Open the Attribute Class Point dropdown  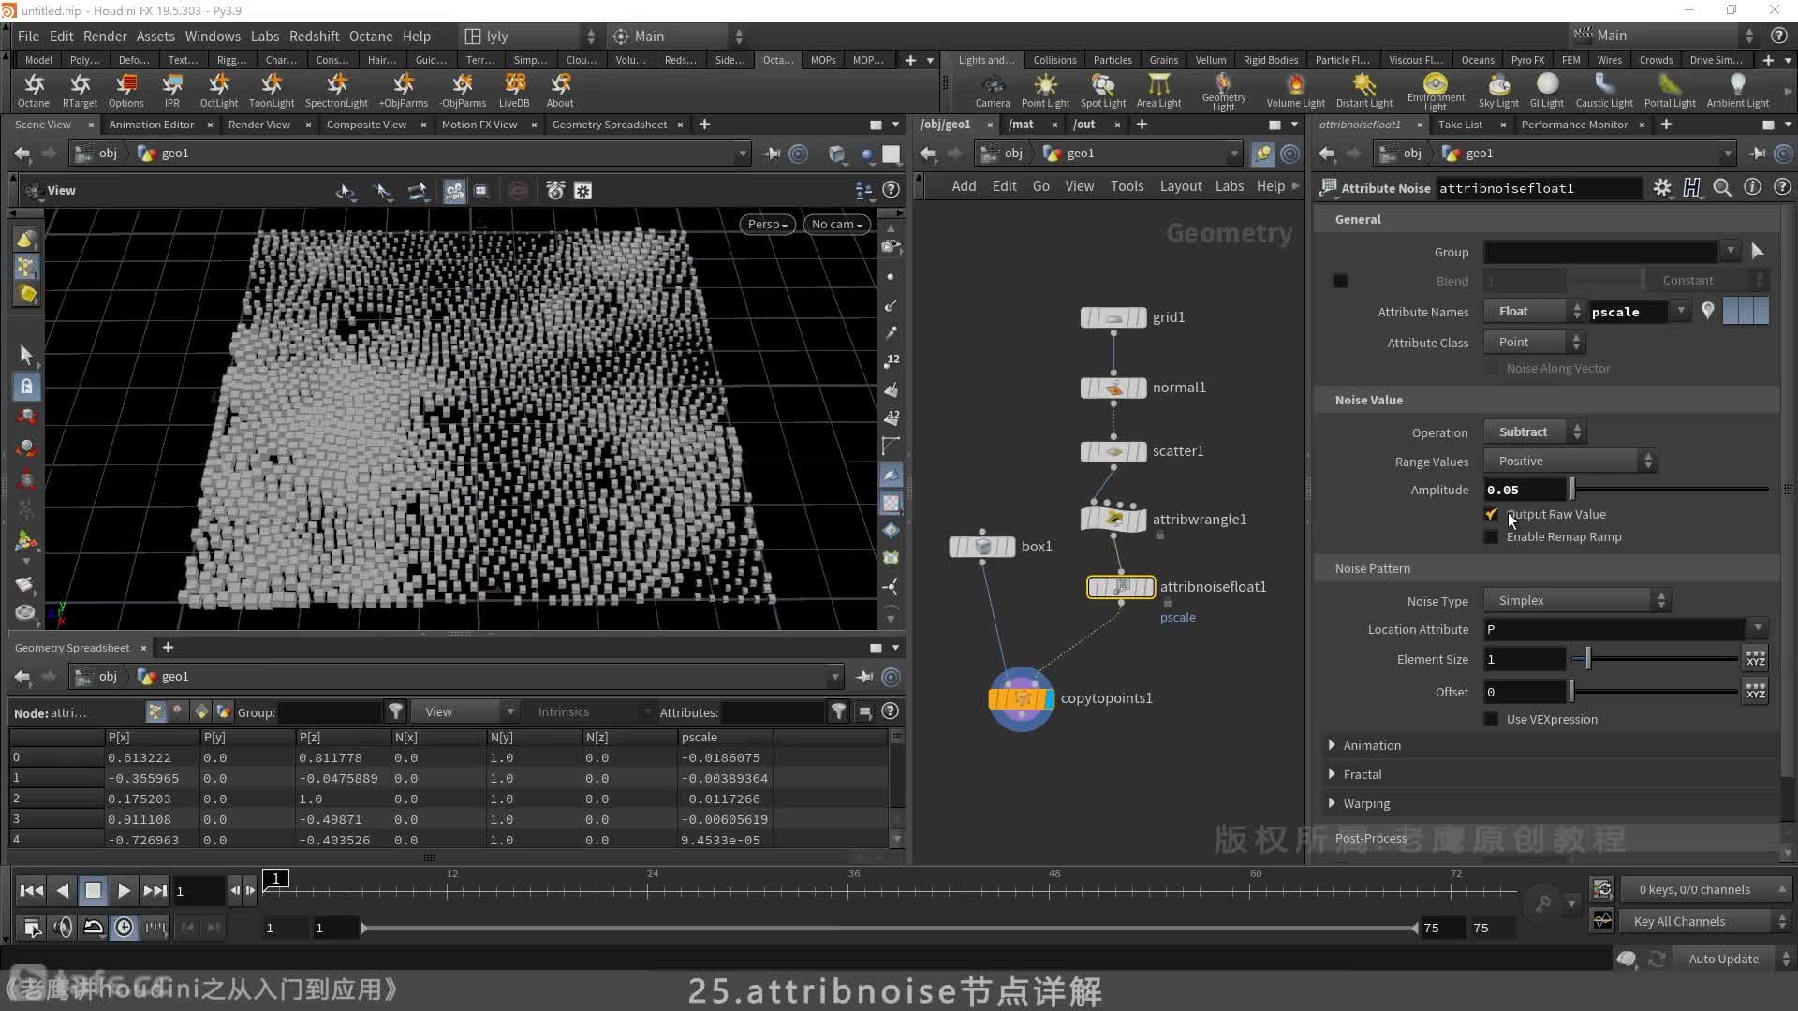(1534, 342)
